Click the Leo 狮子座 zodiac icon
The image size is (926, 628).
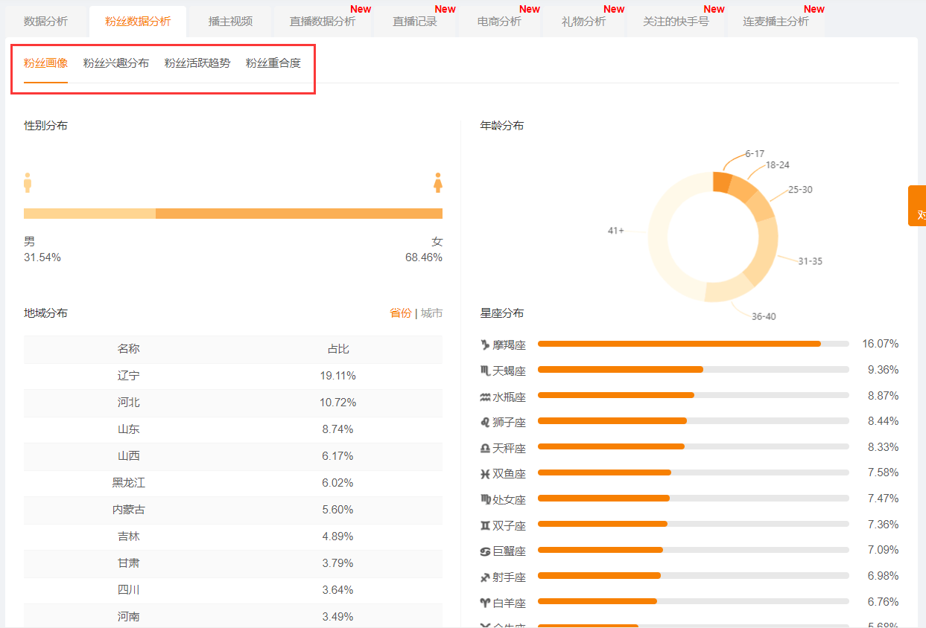click(x=485, y=422)
